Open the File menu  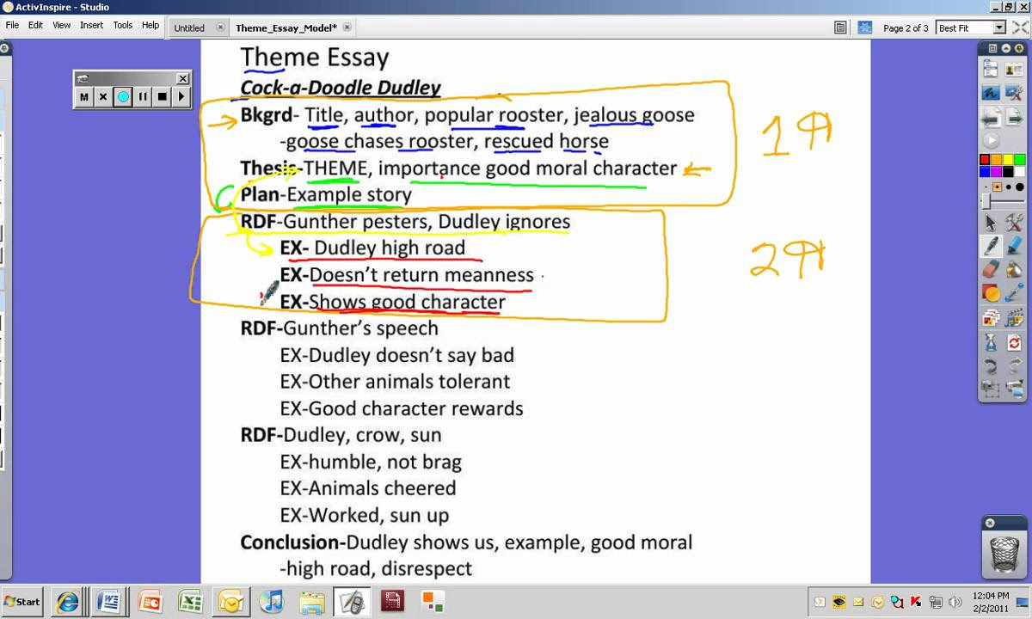pyautogui.click(x=12, y=25)
